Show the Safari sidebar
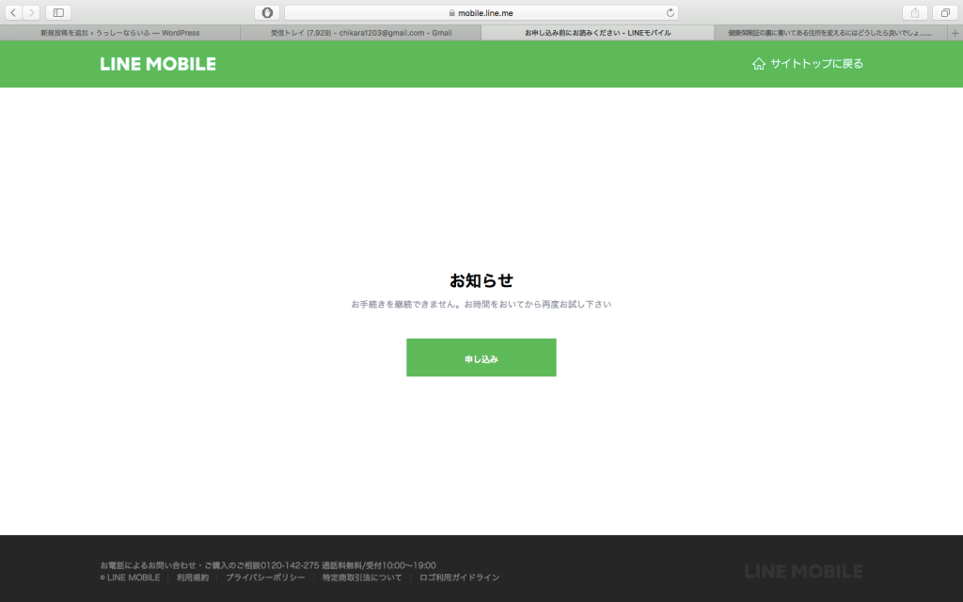963x602 pixels. pos(58,12)
